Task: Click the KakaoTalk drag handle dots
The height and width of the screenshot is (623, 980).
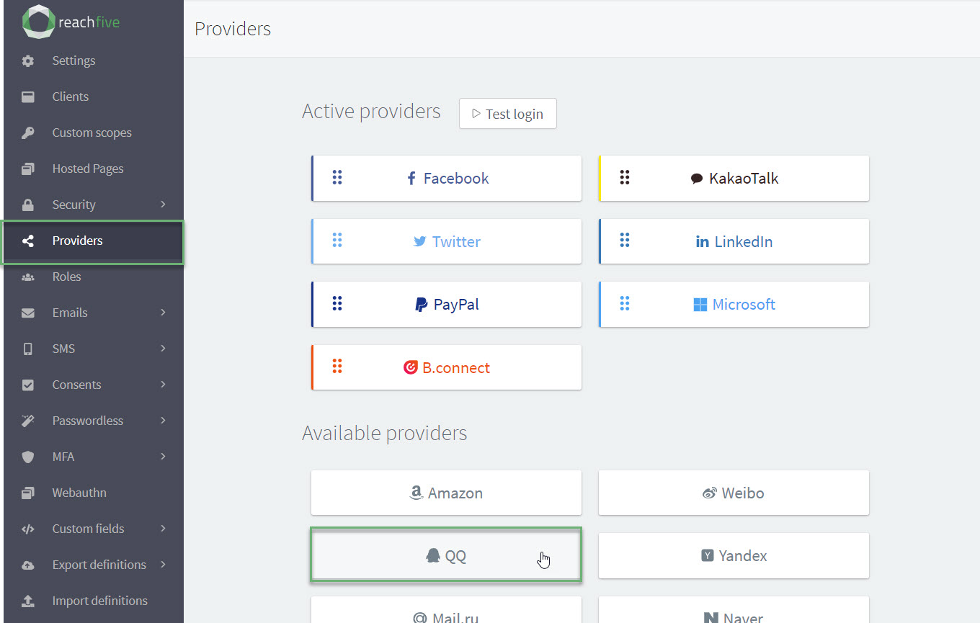Action: tap(625, 177)
